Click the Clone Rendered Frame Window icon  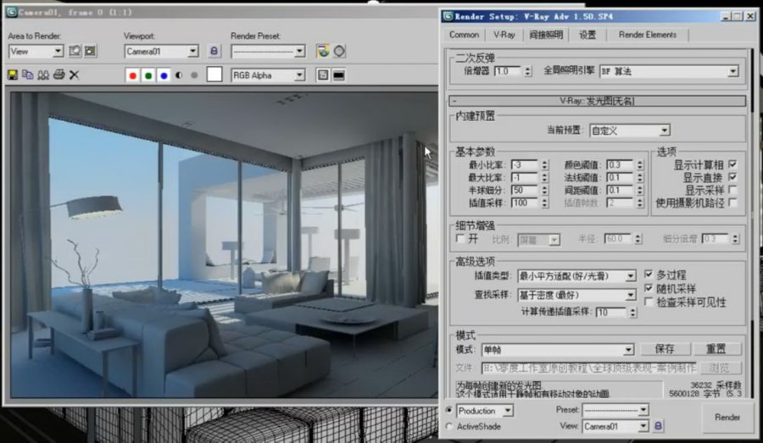[x=43, y=75]
